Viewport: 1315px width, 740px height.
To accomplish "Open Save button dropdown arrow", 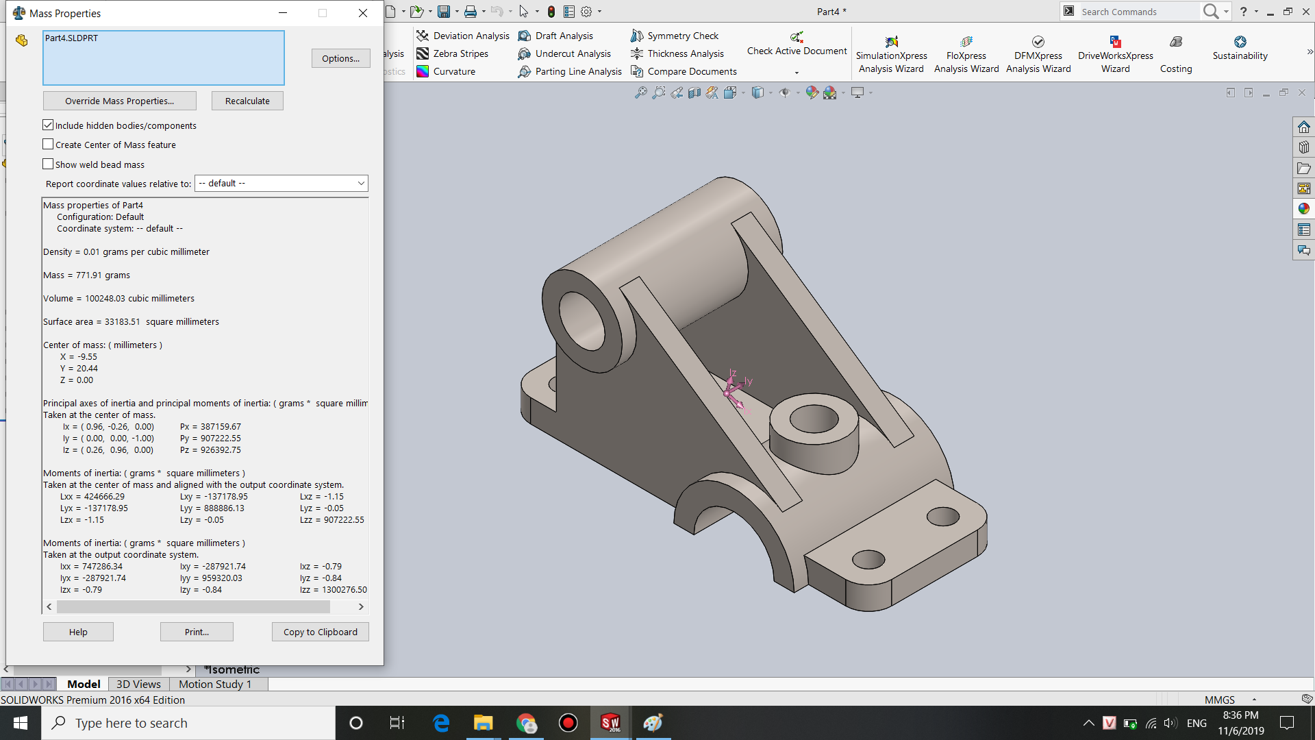I will pyautogui.click(x=457, y=12).
